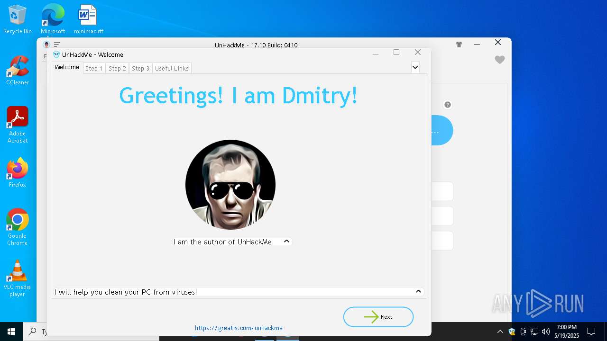The width and height of the screenshot is (607, 341).
Task: Open the Windows Start menu
Action: 11,332
